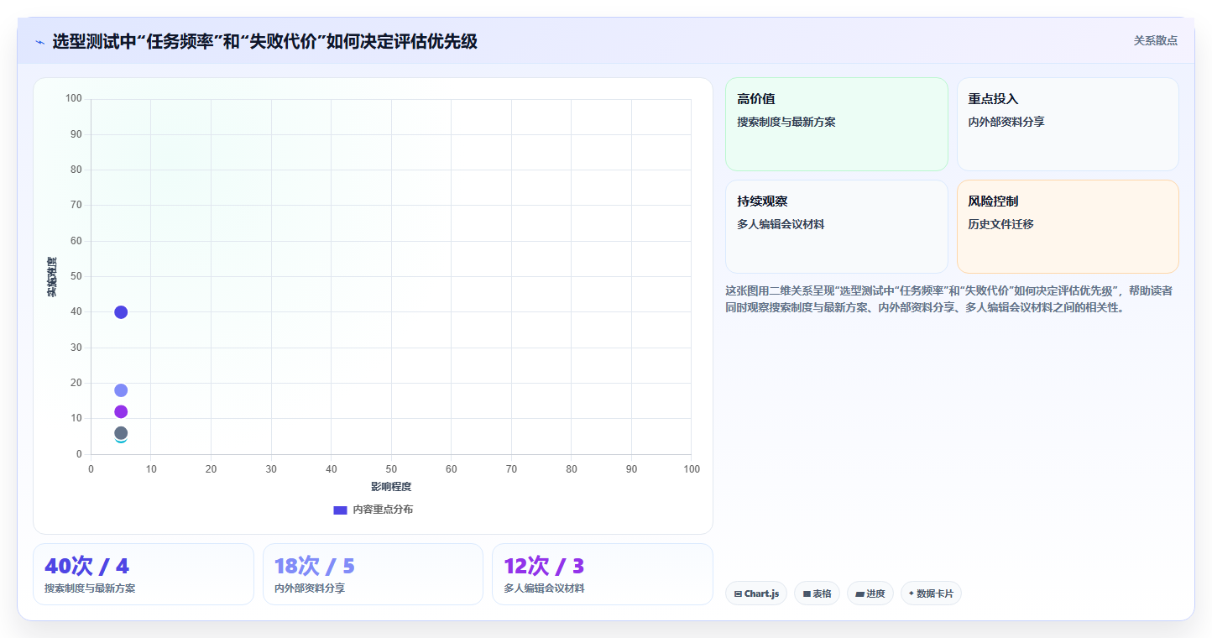The width and height of the screenshot is (1212, 638).
Task: Click the chart title 选型测试中 heading
Action: point(264,41)
